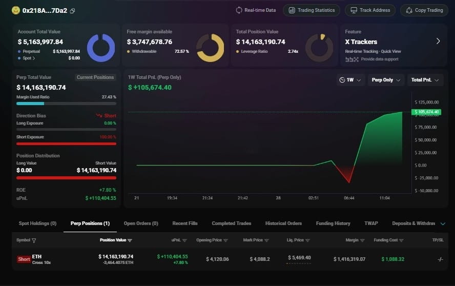Open the X Trackers feature arrow
The width and height of the screenshot is (455, 286).
click(438, 41)
